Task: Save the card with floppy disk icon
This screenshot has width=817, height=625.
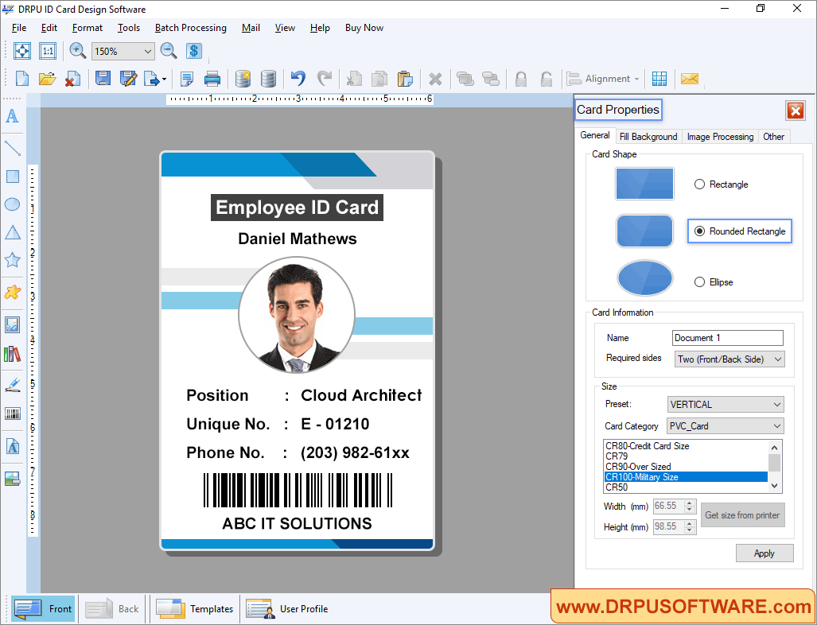Action: (x=103, y=79)
